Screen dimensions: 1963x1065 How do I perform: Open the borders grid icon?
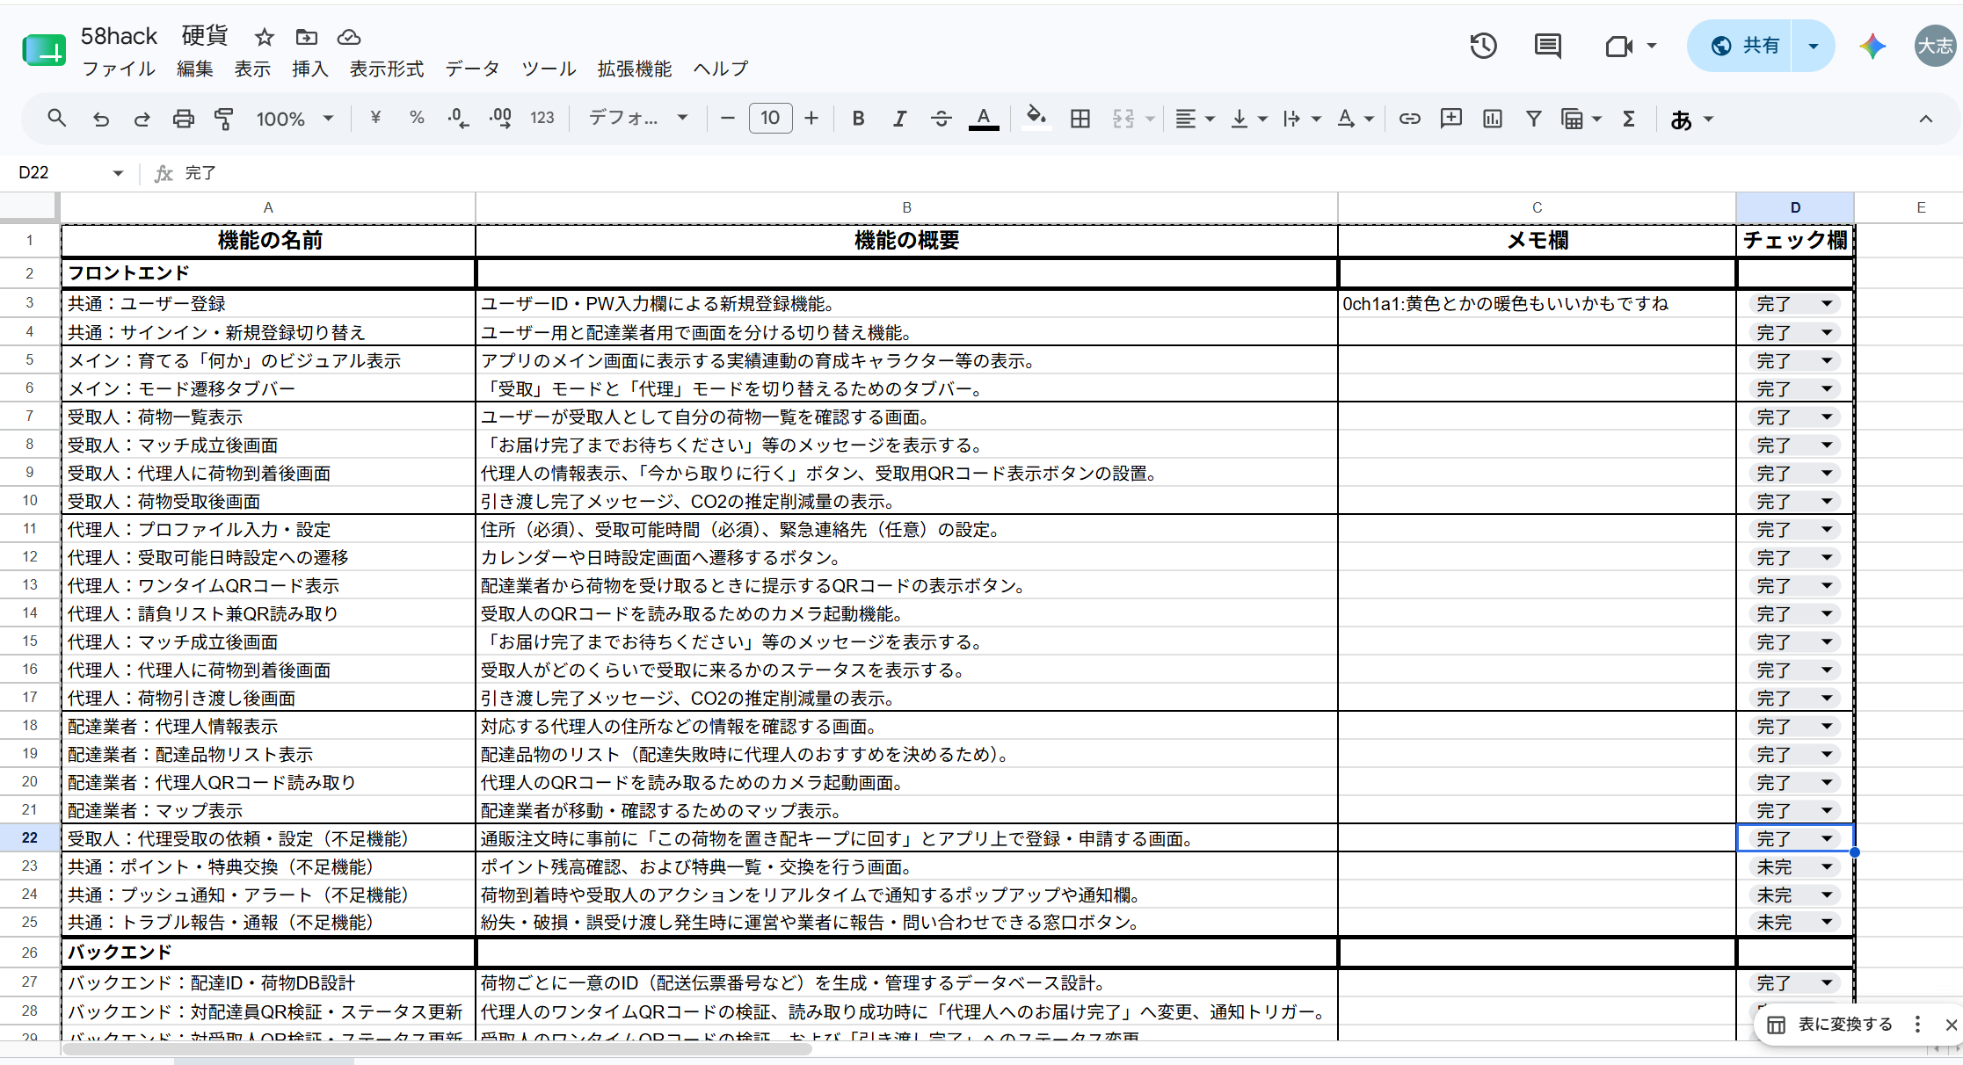[x=1080, y=119]
